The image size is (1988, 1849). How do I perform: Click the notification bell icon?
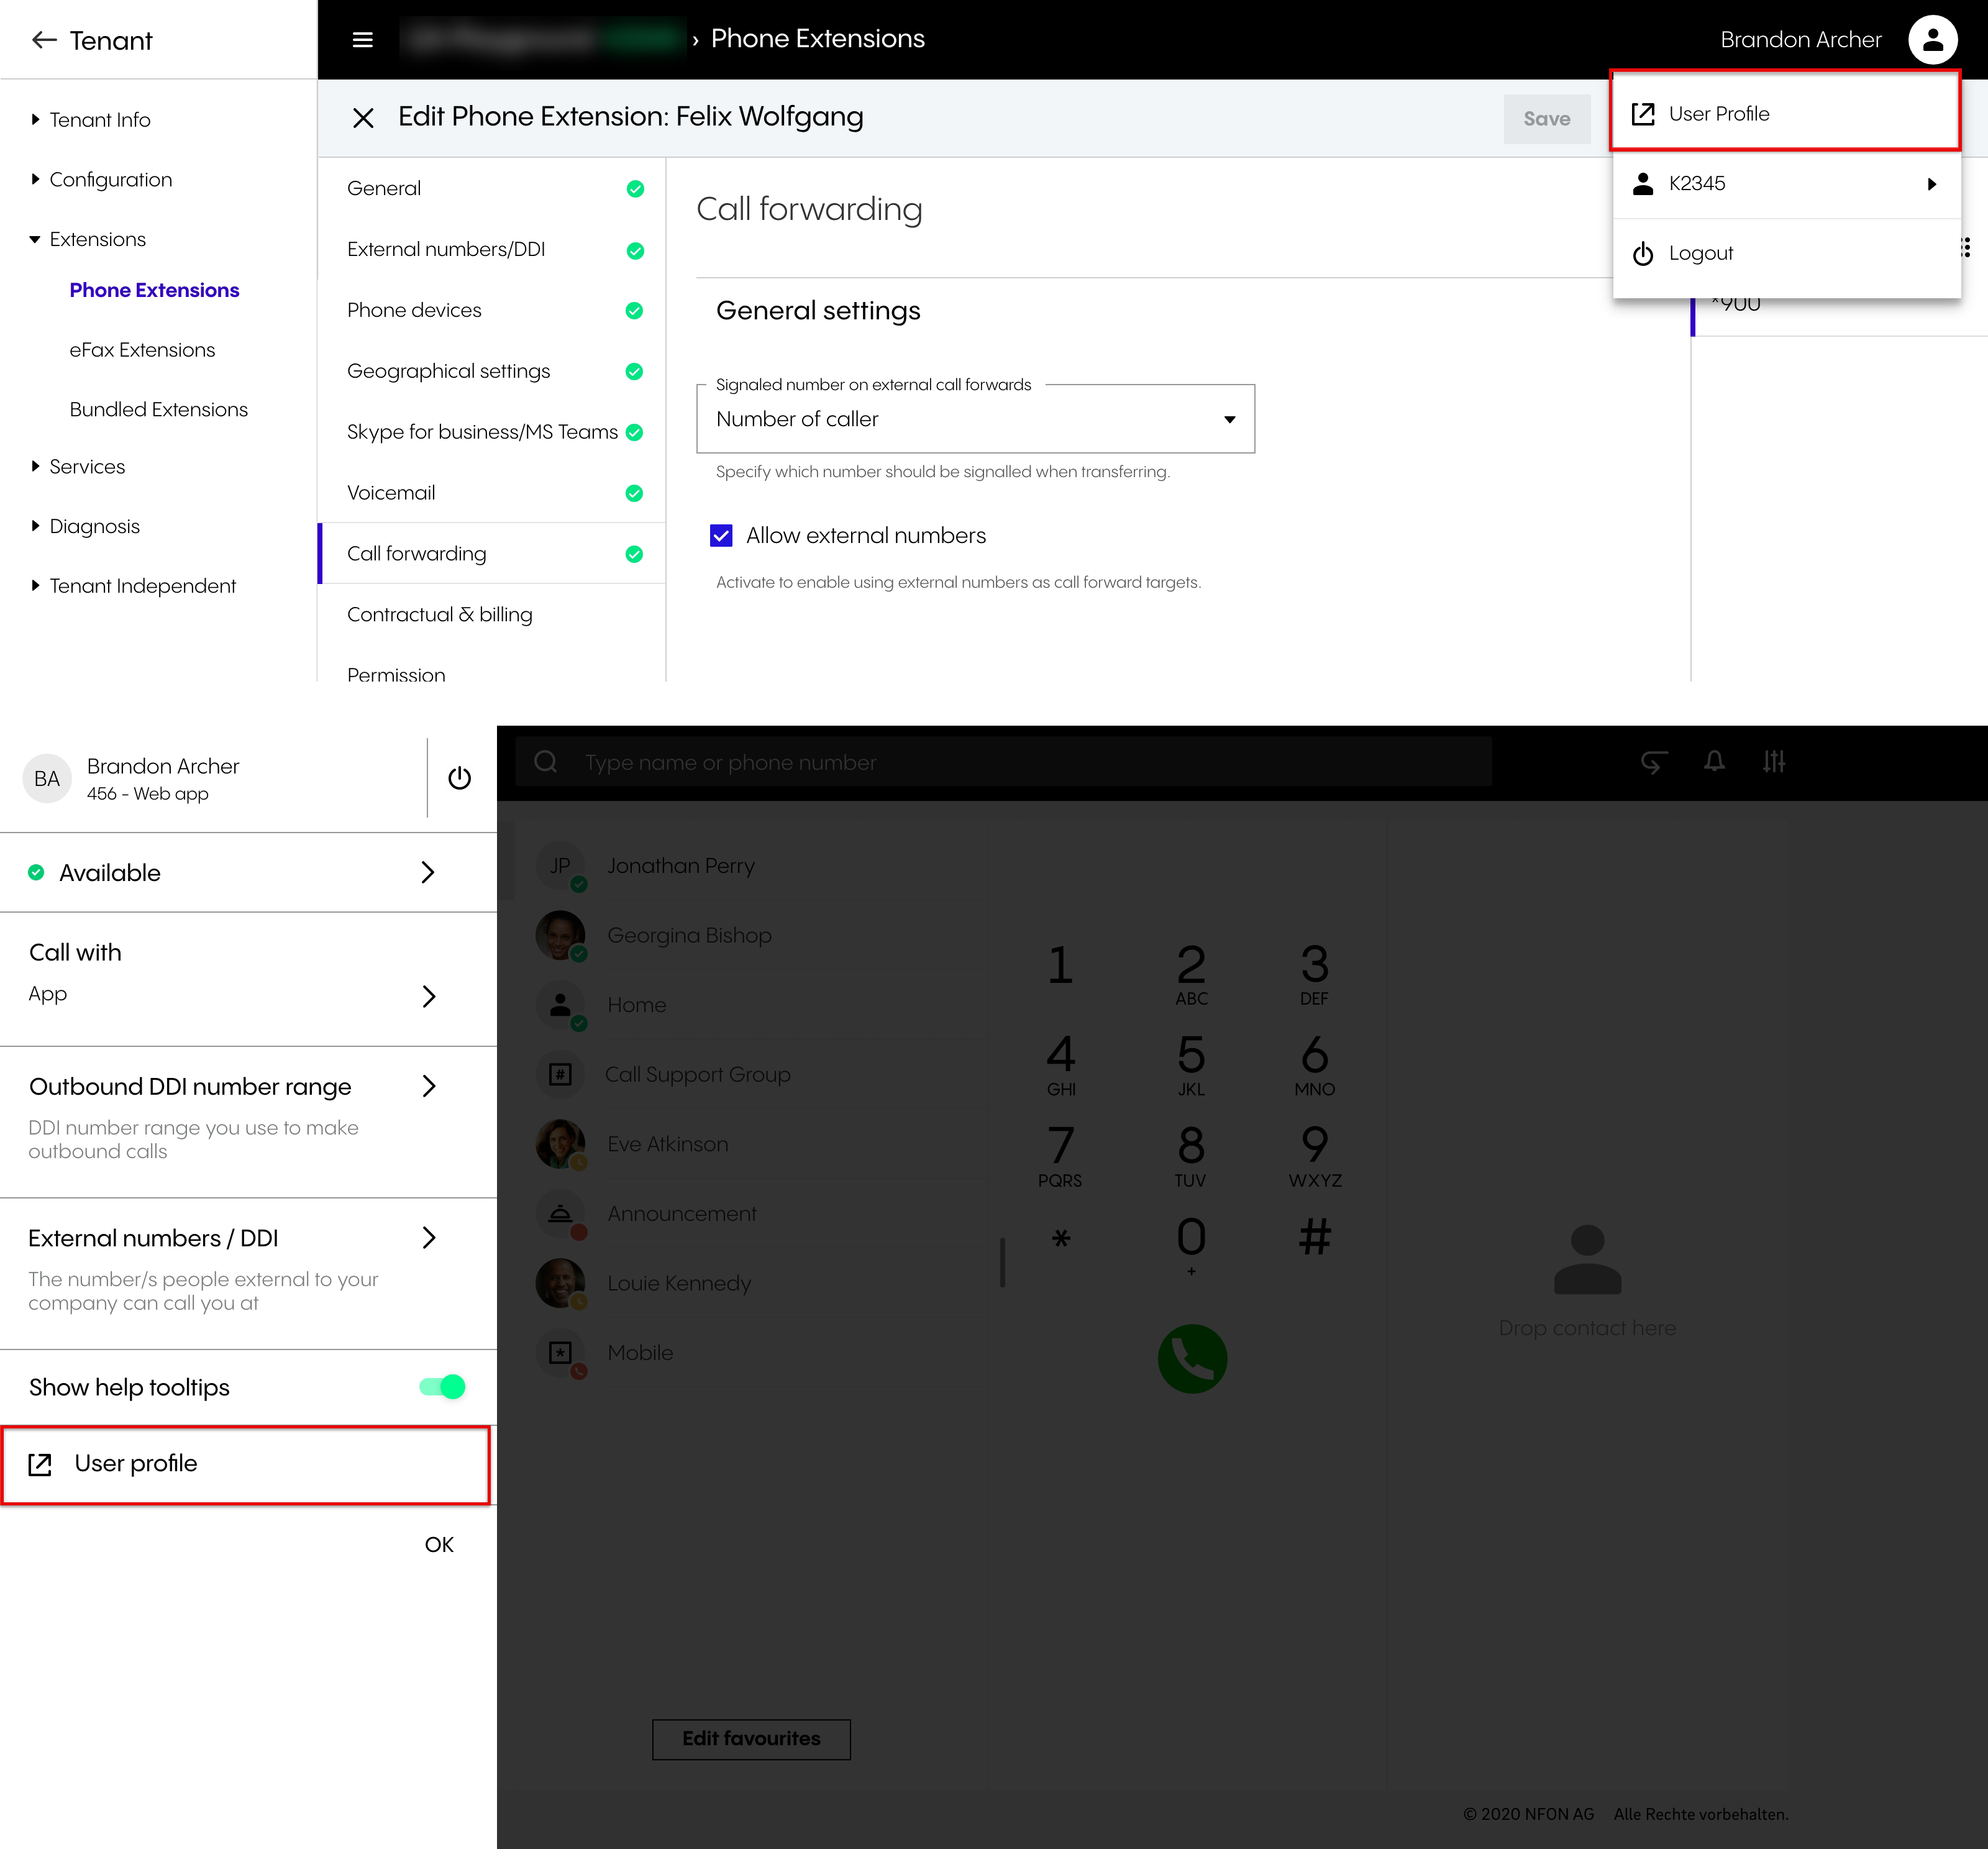click(1714, 762)
